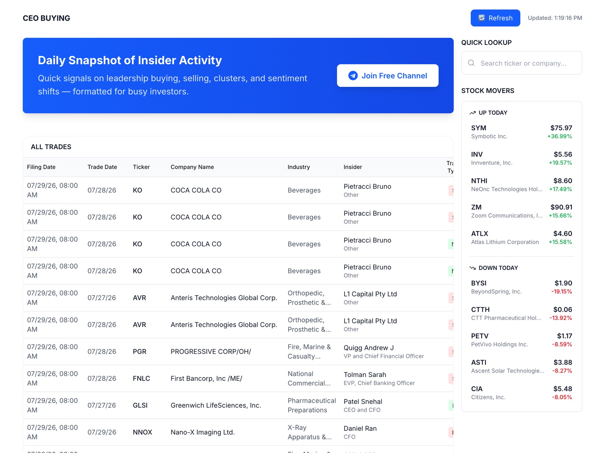Click the Updated 1:19:16 PM timestamp
Viewport: 605px width, 453px height.
point(555,18)
